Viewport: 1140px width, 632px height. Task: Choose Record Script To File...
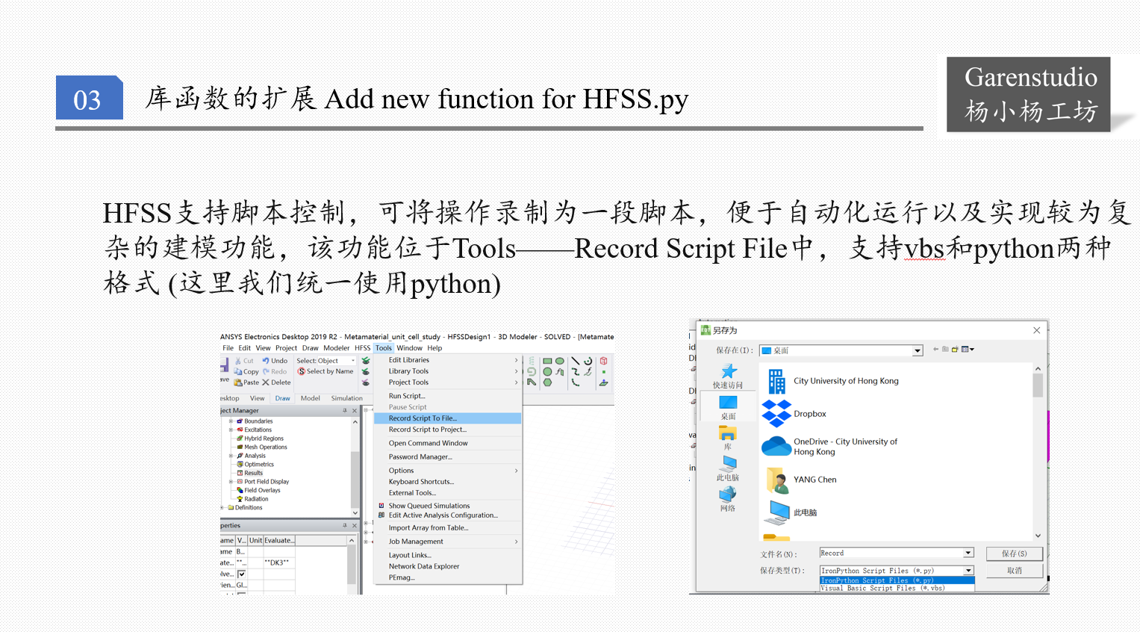tap(447, 418)
